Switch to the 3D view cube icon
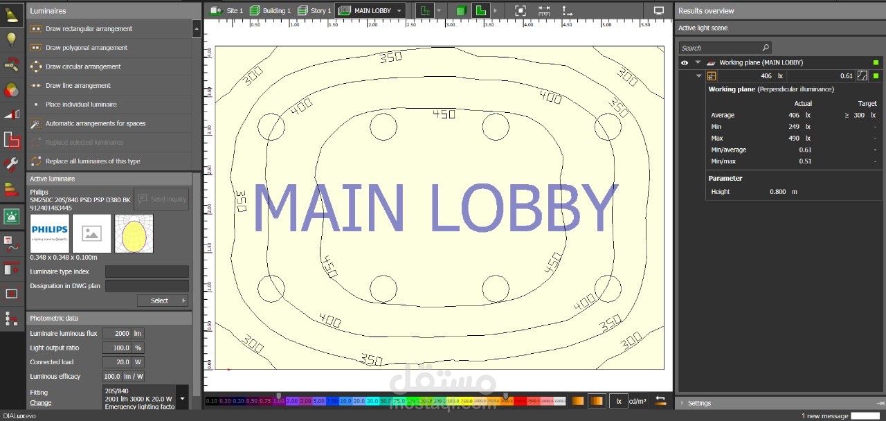 coord(460,10)
